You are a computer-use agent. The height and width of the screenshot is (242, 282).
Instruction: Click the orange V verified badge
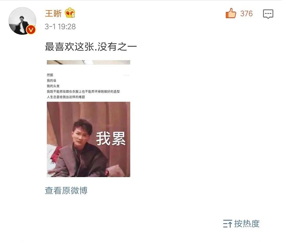pos(31,29)
